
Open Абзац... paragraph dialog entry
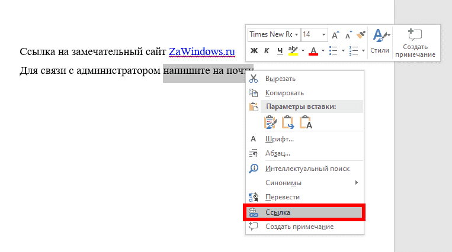(x=305, y=153)
